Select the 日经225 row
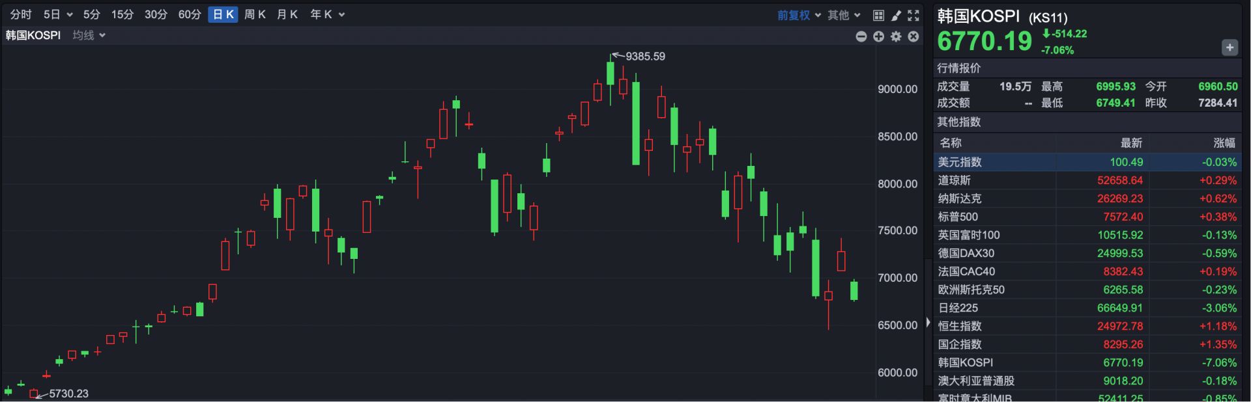 (1087, 308)
